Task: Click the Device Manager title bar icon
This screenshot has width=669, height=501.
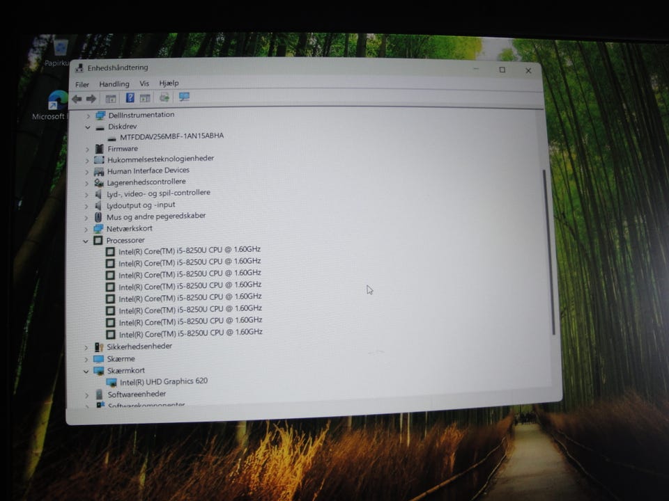Action: 79,68
